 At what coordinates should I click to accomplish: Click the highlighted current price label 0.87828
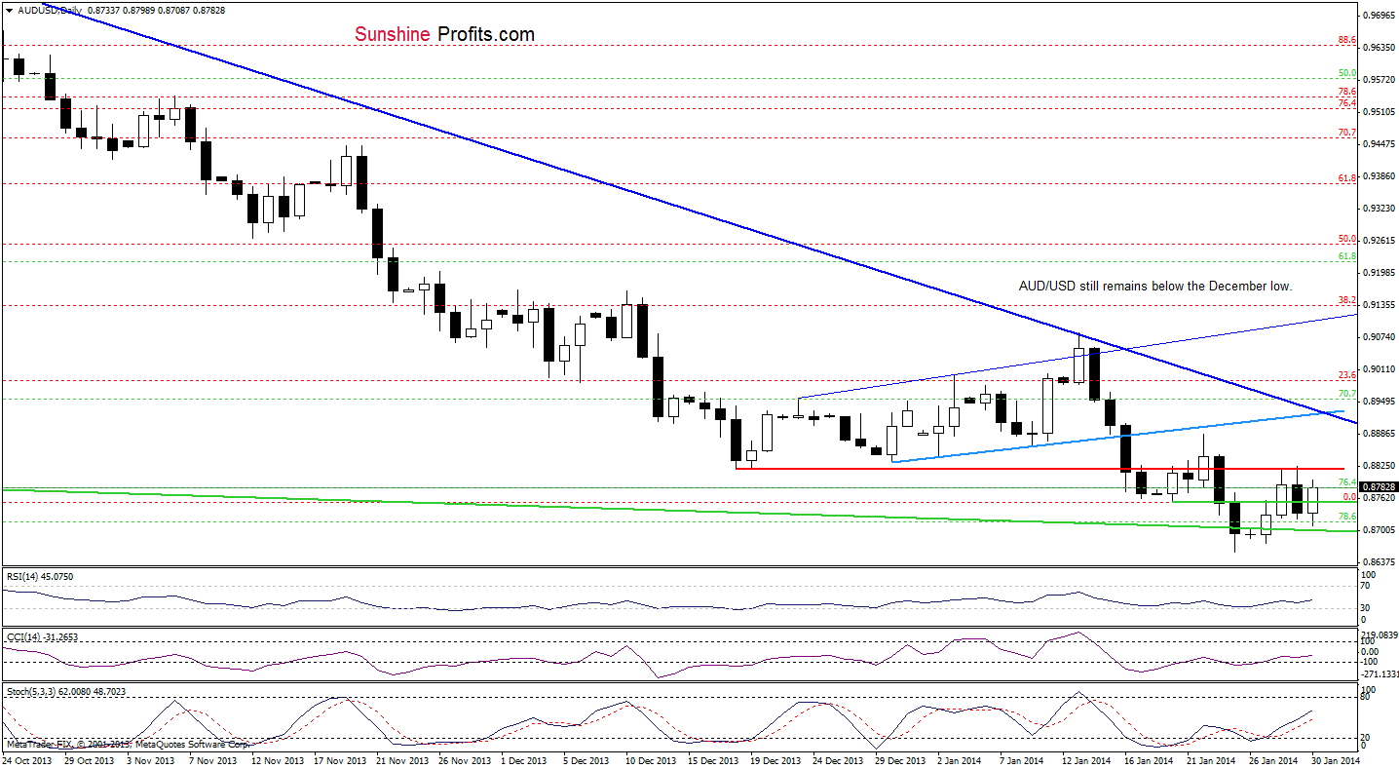tap(1379, 486)
